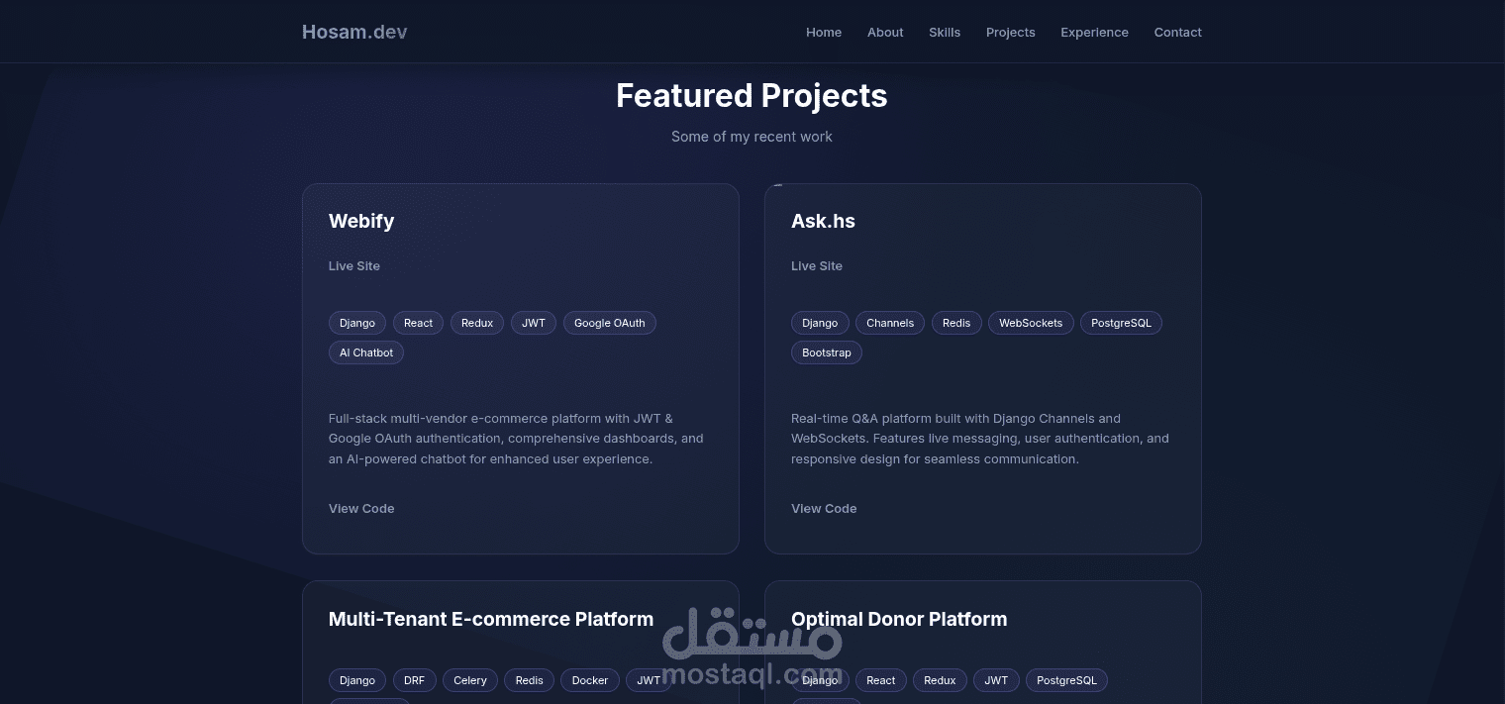Open the Experience nav item
This screenshot has height=704, width=1505.
[1094, 33]
